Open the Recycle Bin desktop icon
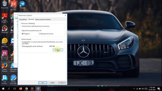The image size is (162, 91). (5, 5)
